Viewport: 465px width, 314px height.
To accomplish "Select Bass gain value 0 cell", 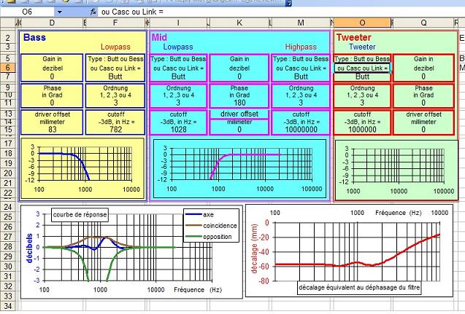I will pos(52,76).
